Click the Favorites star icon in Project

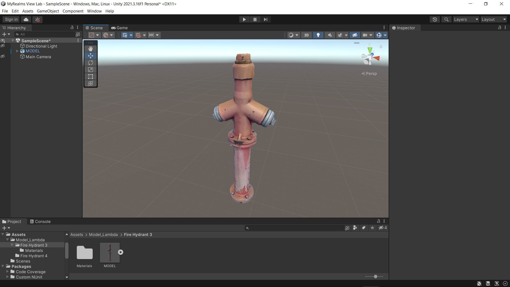coord(372,228)
